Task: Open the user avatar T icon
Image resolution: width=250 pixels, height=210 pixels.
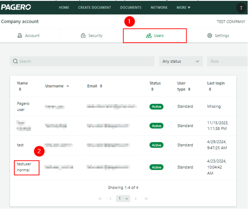Action: pyautogui.click(x=241, y=8)
